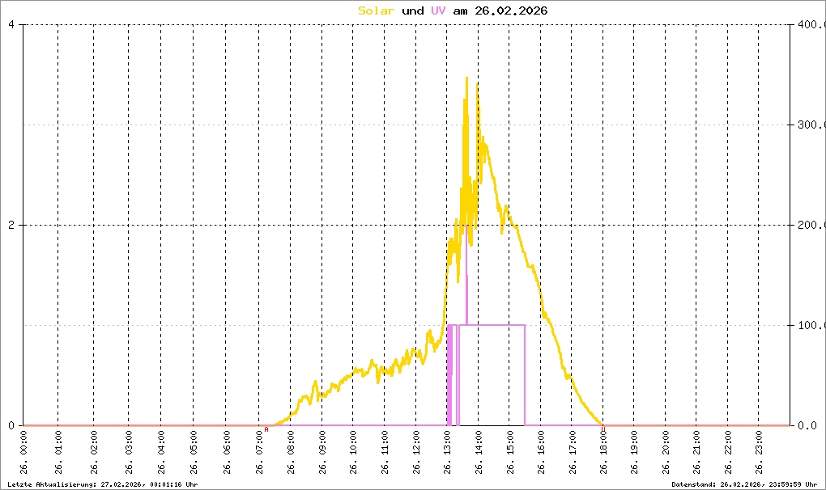Select the time label "26. 03:00"
The height and width of the screenshot is (490, 826).
129,453
